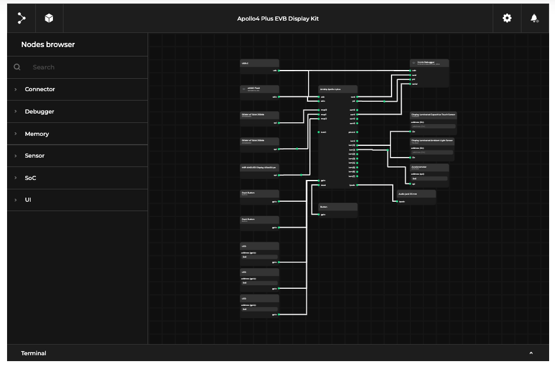Expand the Terminal panel with the chevron

pos(531,353)
